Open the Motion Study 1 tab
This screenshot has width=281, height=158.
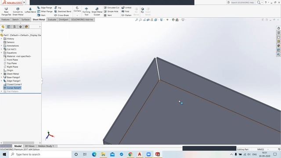click(46, 146)
